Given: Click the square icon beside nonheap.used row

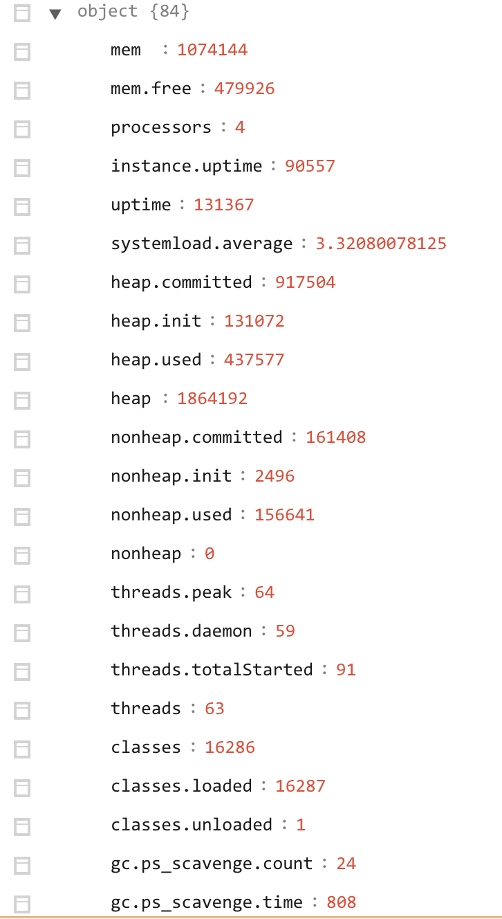Looking at the screenshot, I should pos(22,516).
